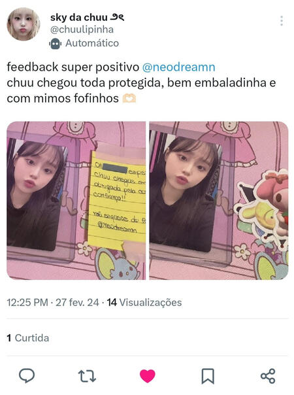Toggle the pink heart like button
This screenshot has width=294, height=395.
click(x=148, y=376)
